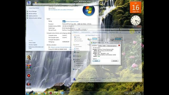Open the user photo desktop shortcut

[x=29, y=59]
